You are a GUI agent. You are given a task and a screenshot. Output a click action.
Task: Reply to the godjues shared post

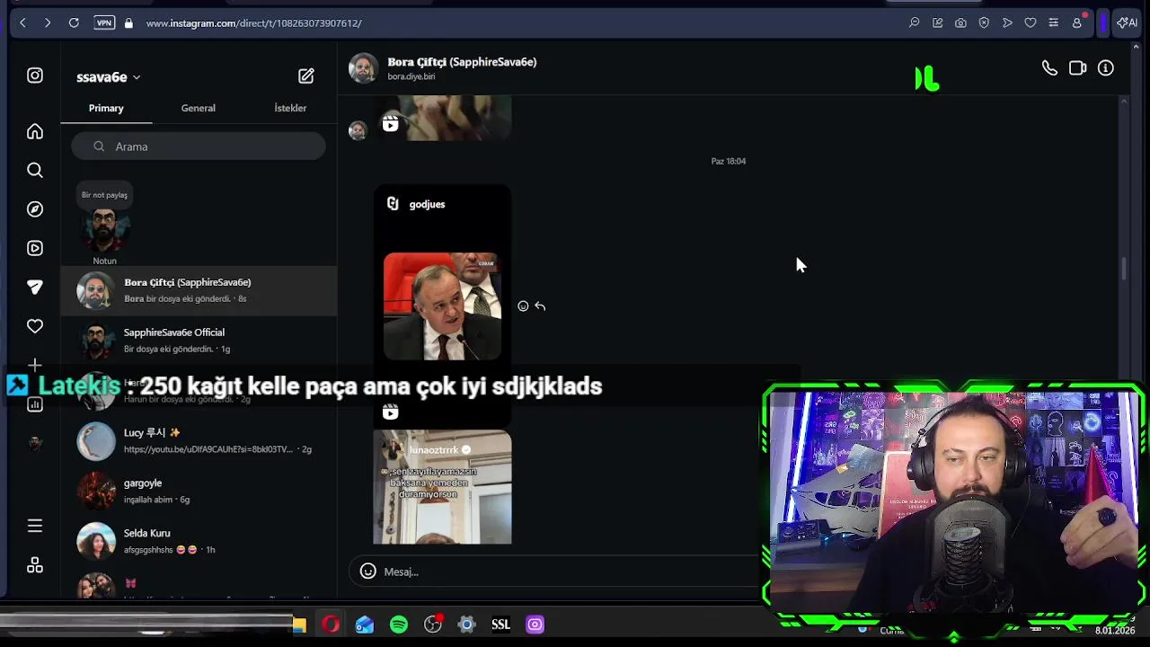click(540, 306)
